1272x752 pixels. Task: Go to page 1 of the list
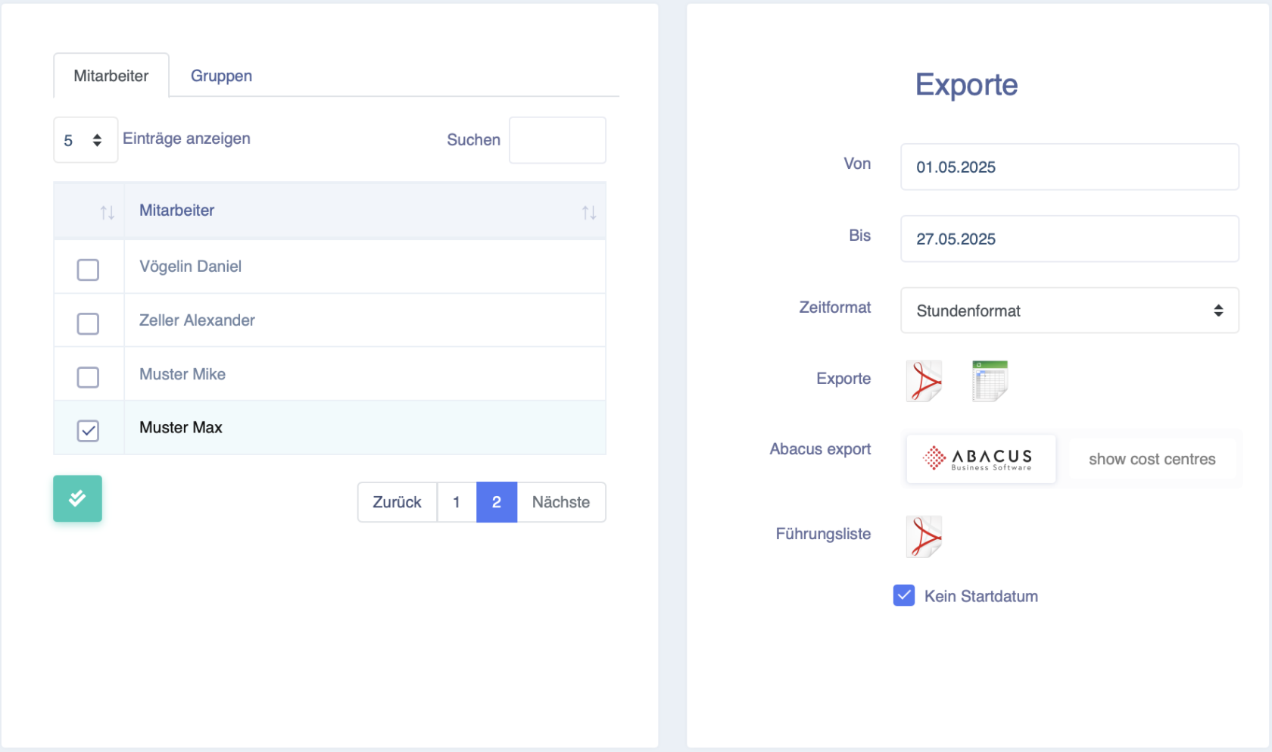[457, 502]
